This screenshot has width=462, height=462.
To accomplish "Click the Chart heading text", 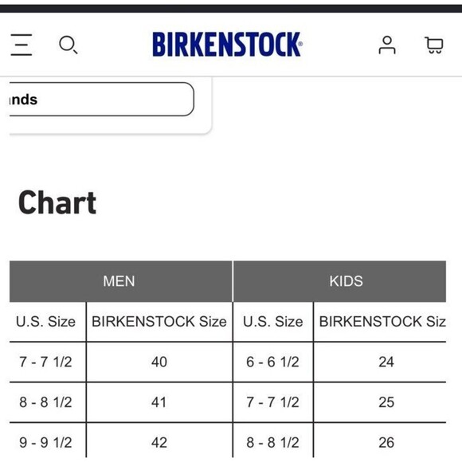I will [57, 202].
